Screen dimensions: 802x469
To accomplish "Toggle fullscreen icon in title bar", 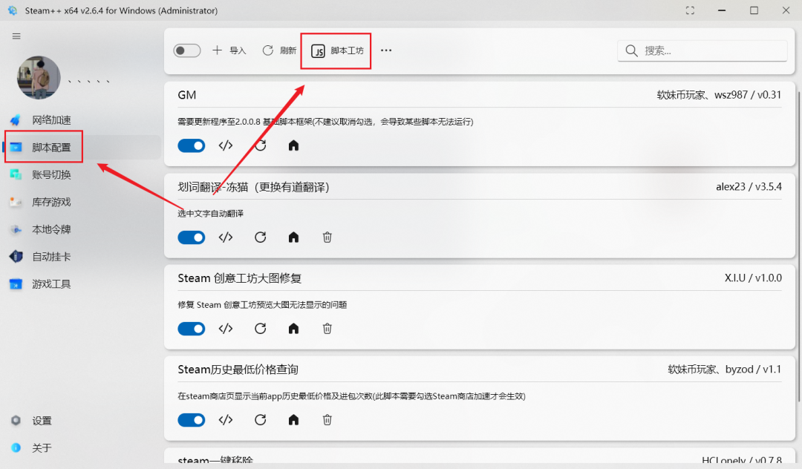I will point(690,10).
